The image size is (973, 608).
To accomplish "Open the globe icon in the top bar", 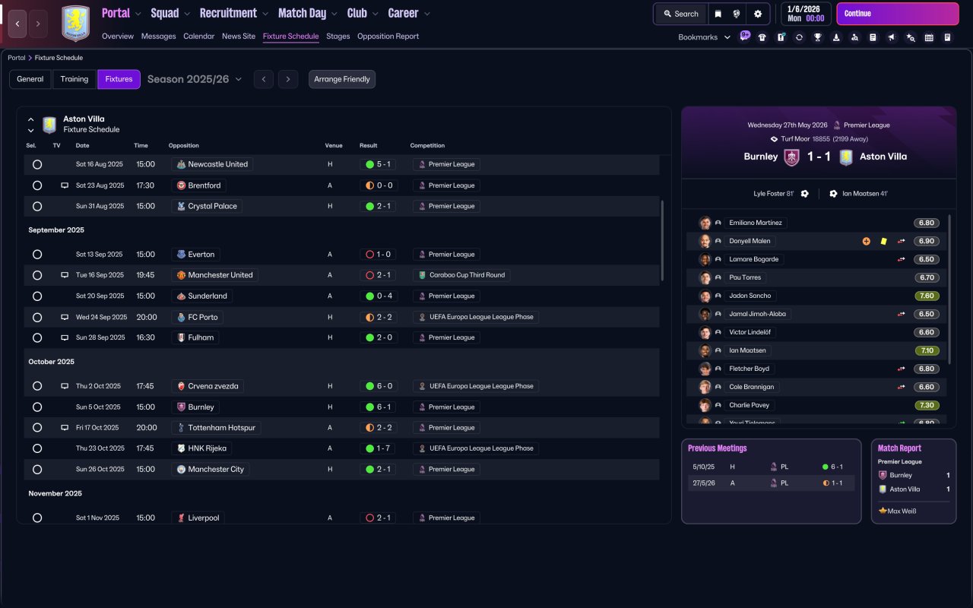I will [x=737, y=14].
